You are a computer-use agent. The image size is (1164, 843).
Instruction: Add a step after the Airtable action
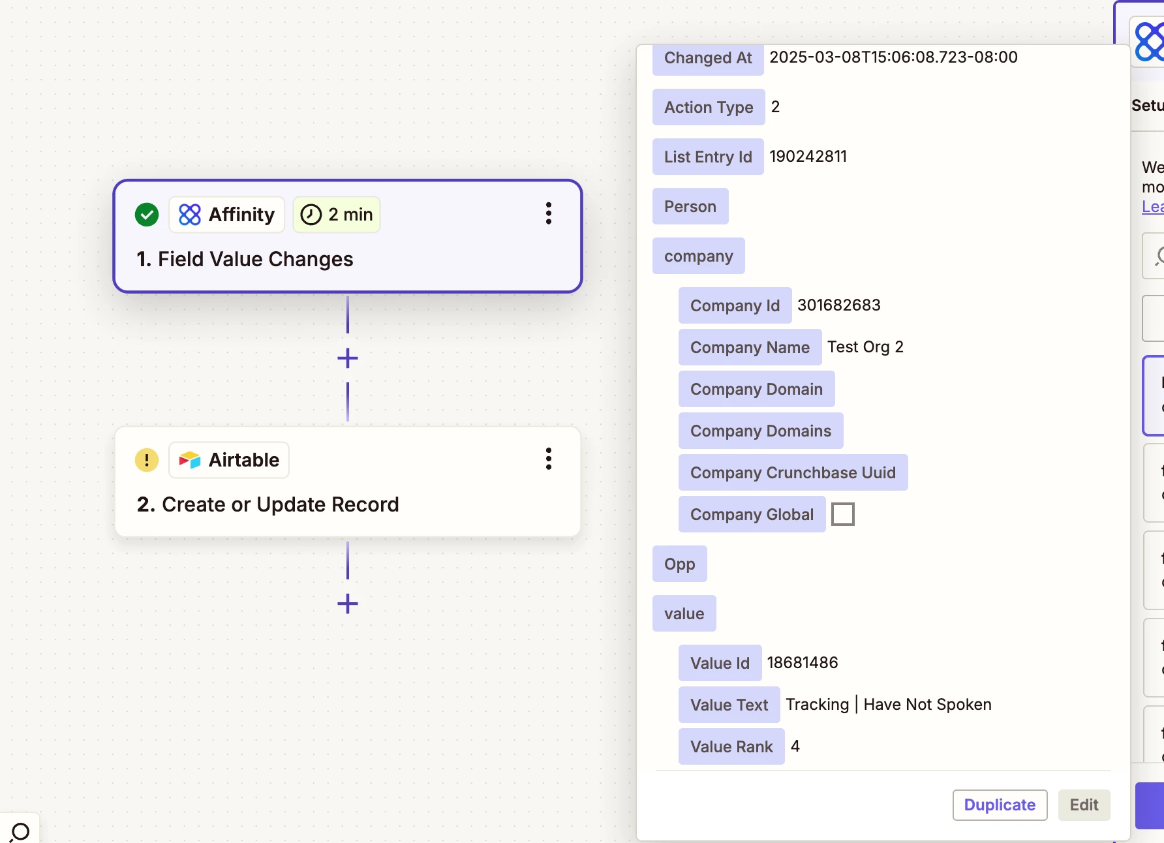coord(348,604)
